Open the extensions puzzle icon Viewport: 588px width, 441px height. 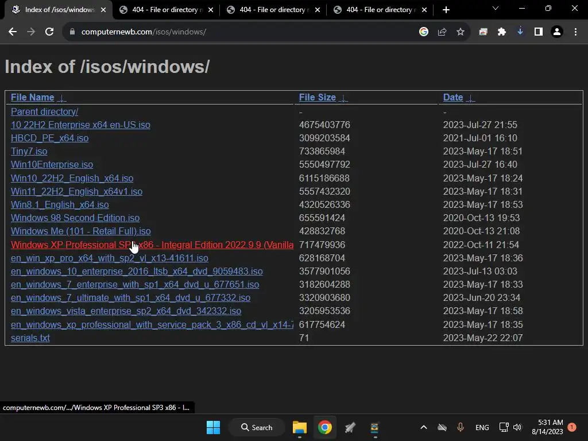tap(502, 32)
